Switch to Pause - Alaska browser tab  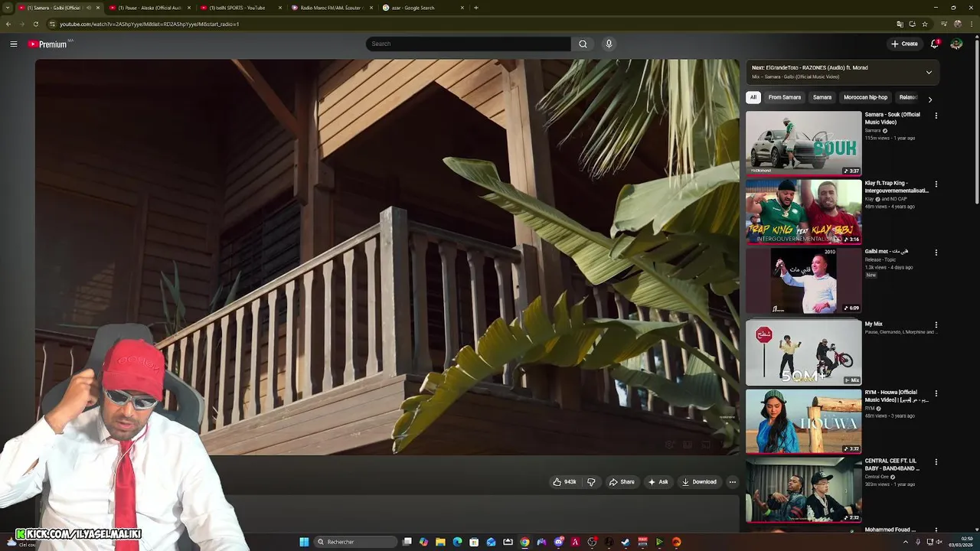(149, 8)
